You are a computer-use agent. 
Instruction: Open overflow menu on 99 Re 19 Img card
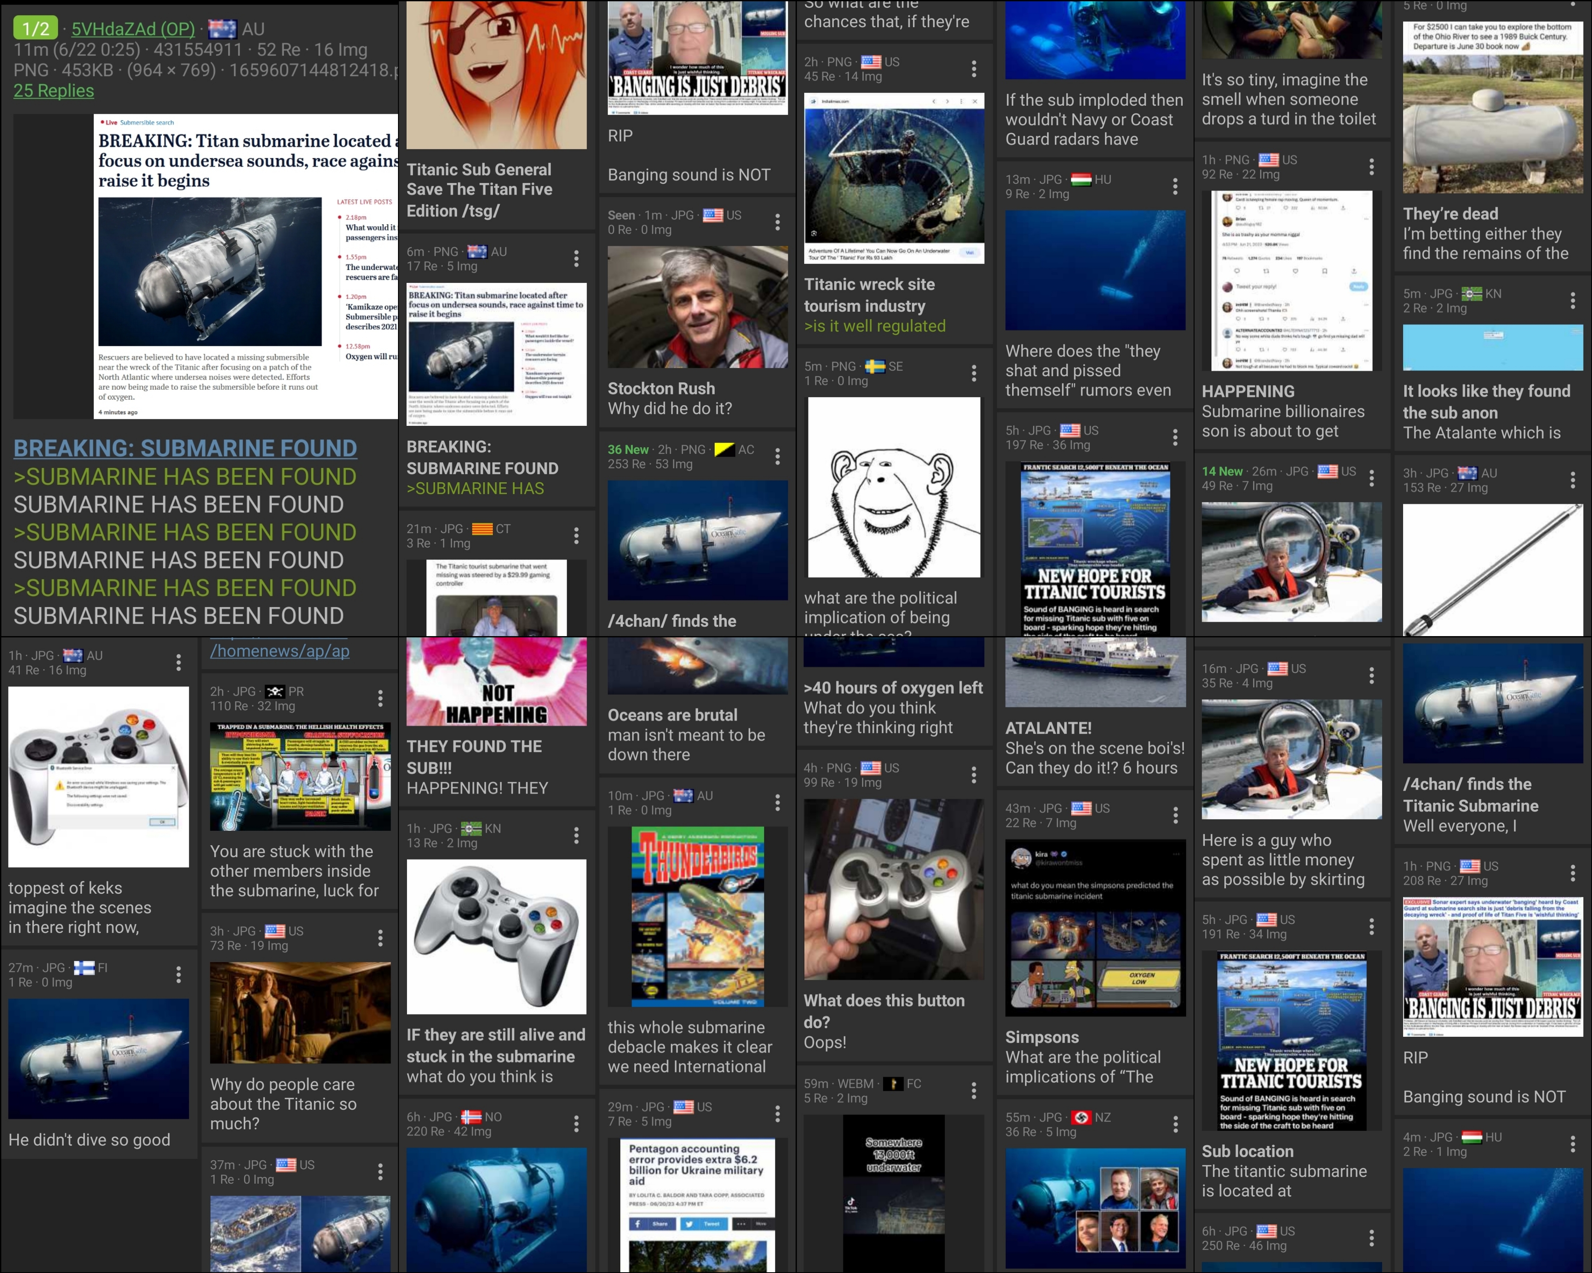tap(974, 774)
